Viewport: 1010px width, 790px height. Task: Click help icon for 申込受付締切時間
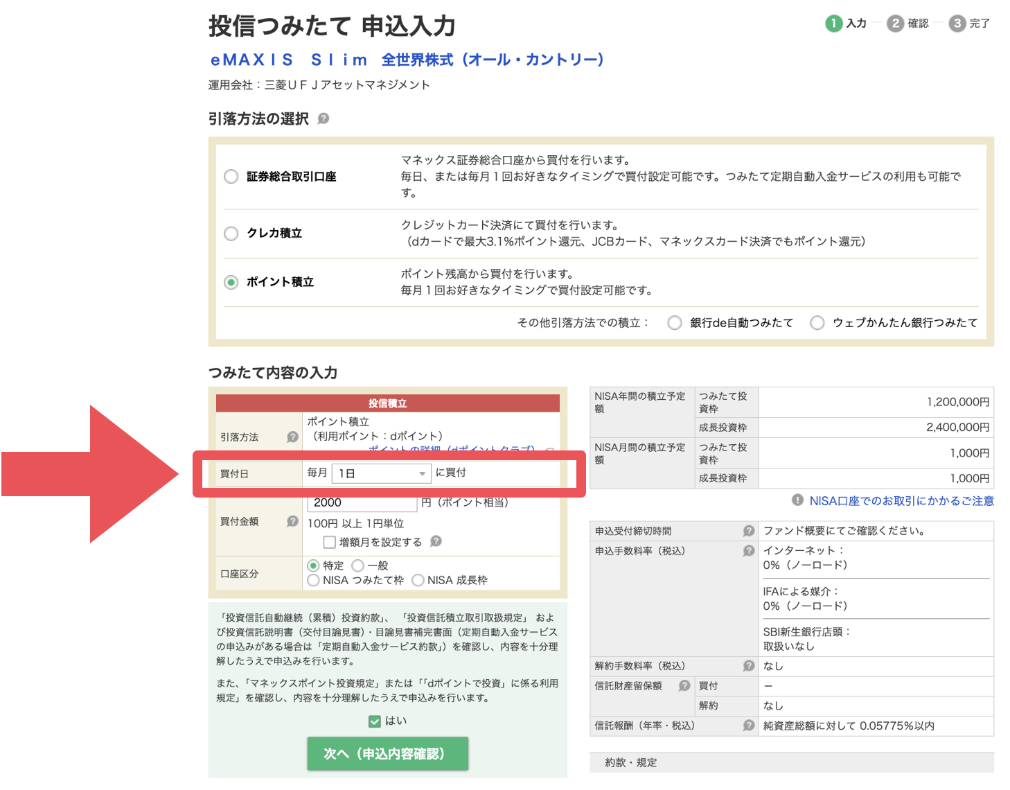click(x=748, y=531)
